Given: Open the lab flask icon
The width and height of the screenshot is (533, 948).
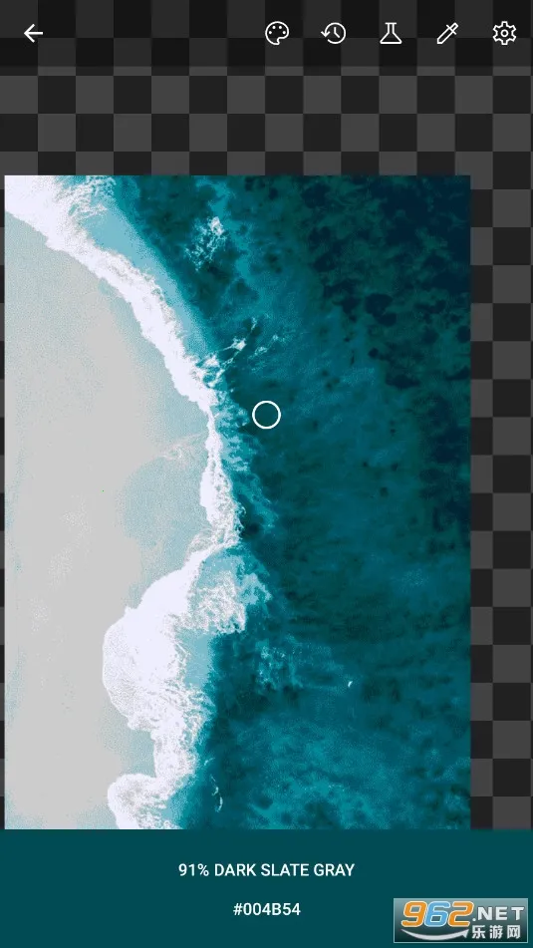Looking at the screenshot, I should click(391, 33).
